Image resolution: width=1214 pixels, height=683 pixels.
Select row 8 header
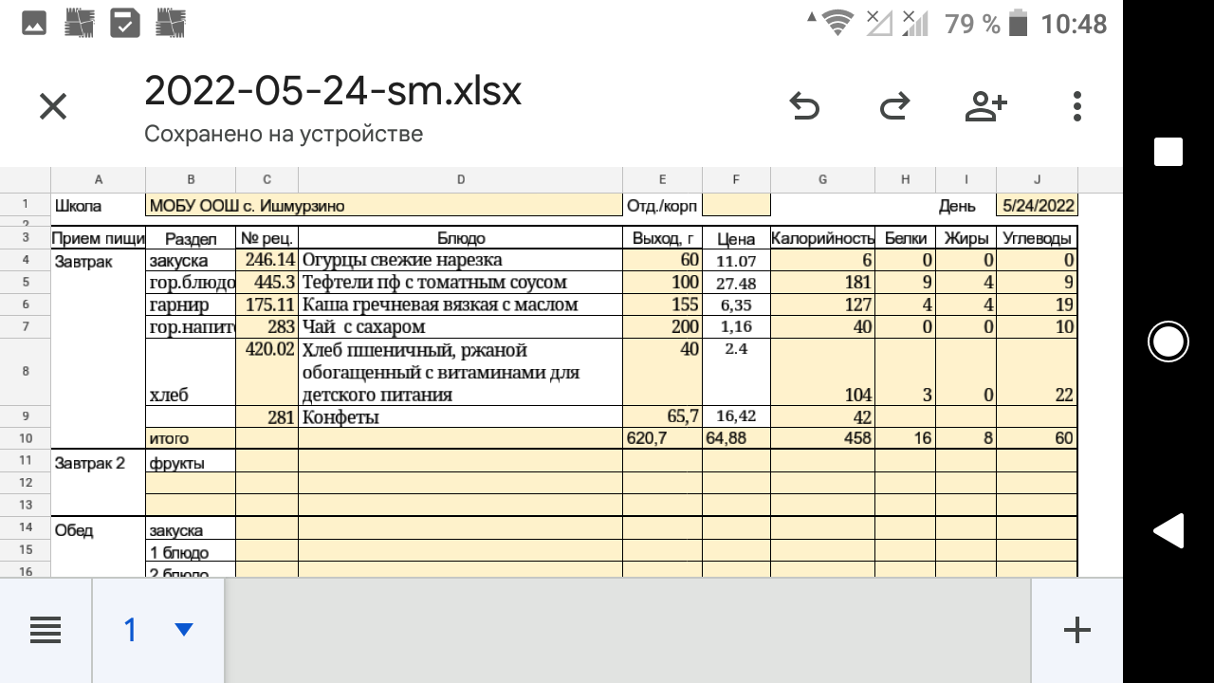tap(25, 372)
